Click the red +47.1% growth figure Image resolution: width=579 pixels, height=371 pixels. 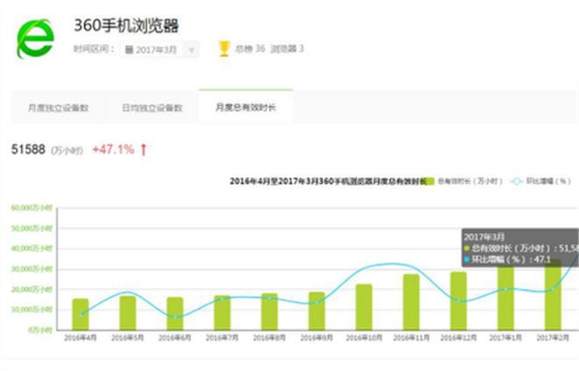tap(113, 149)
